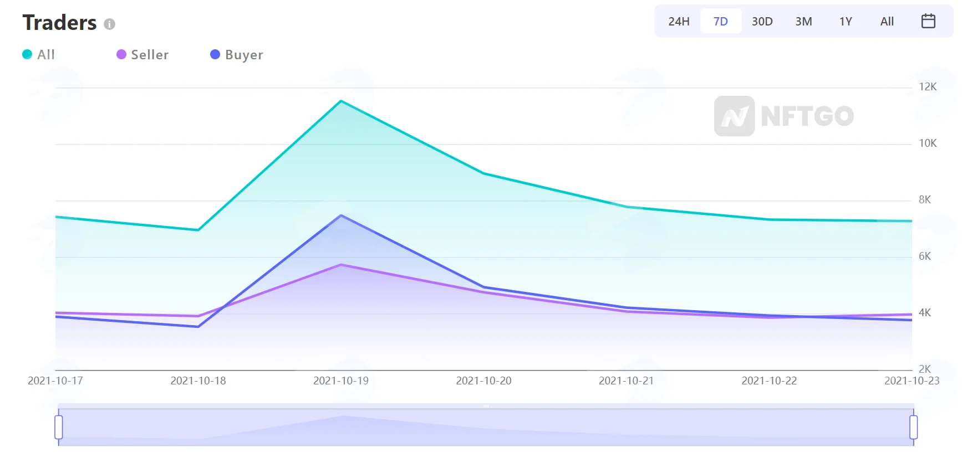This screenshot has height=468, width=962.
Task: Open the calendar date picker icon
Action: [928, 21]
